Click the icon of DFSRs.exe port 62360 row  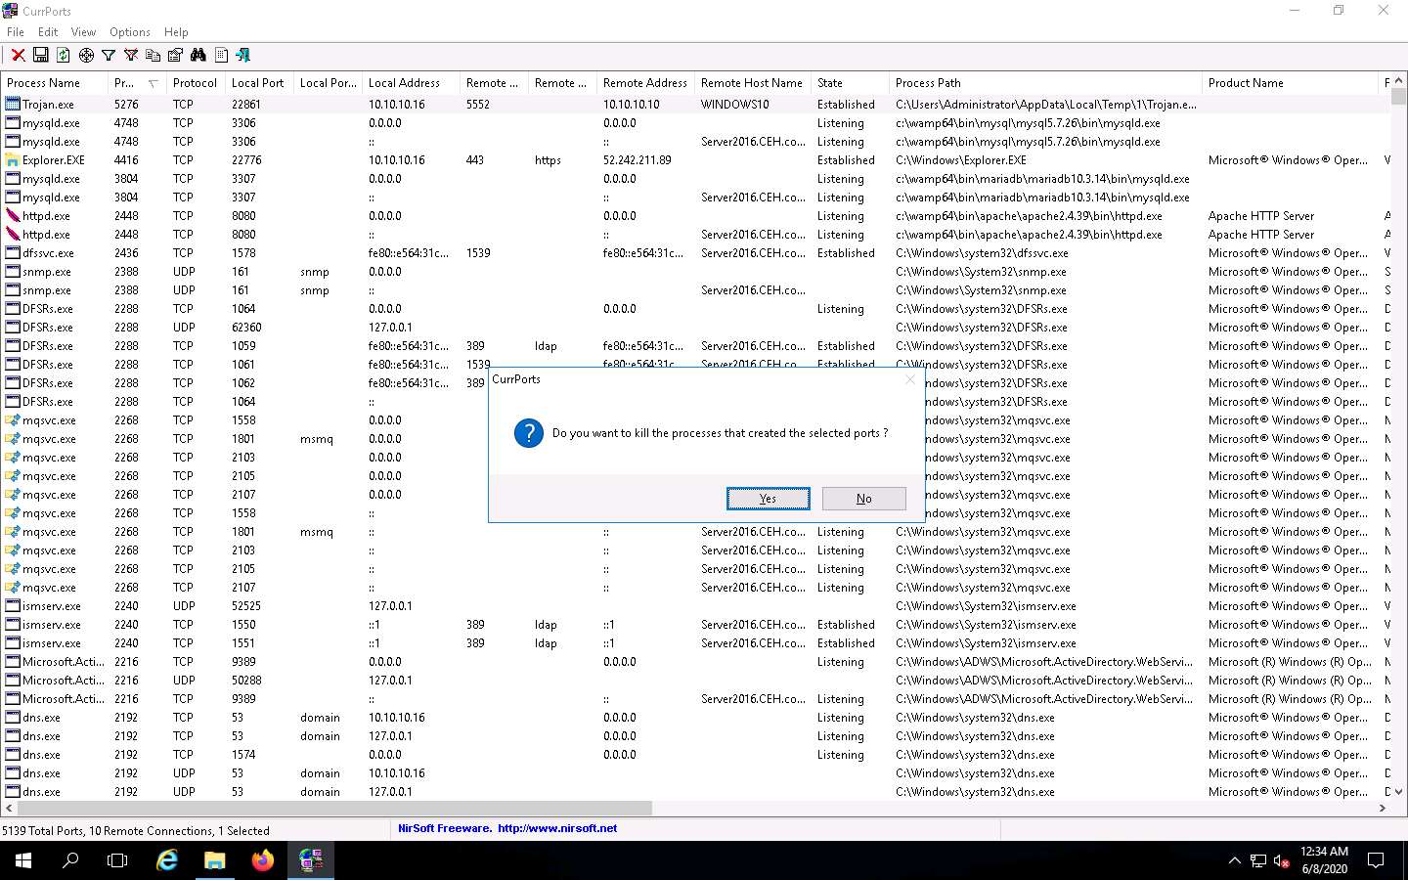14,327
